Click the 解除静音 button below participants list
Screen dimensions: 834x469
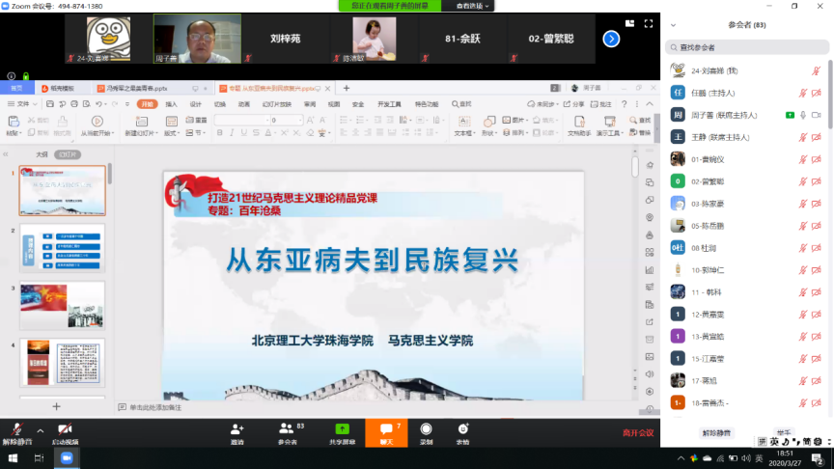coord(716,433)
